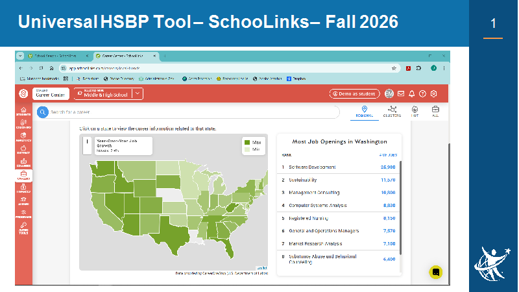
Task: Click the job openings list scrollbar
Action: pos(400,208)
